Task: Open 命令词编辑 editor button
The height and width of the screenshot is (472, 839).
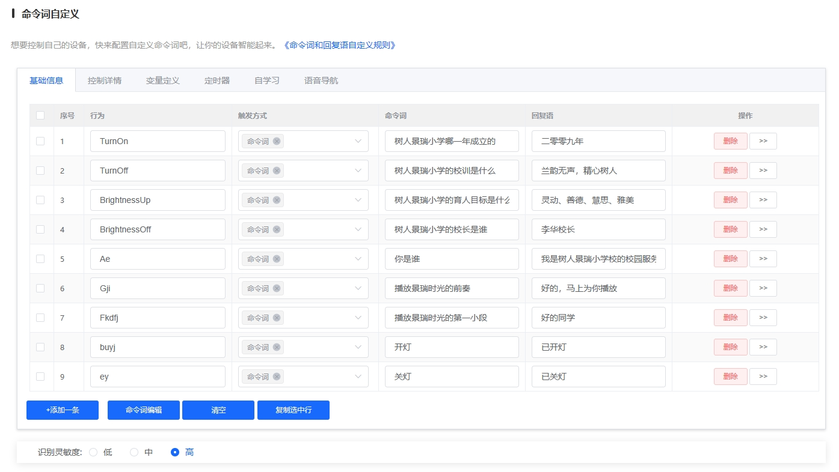Action: pyautogui.click(x=144, y=410)
